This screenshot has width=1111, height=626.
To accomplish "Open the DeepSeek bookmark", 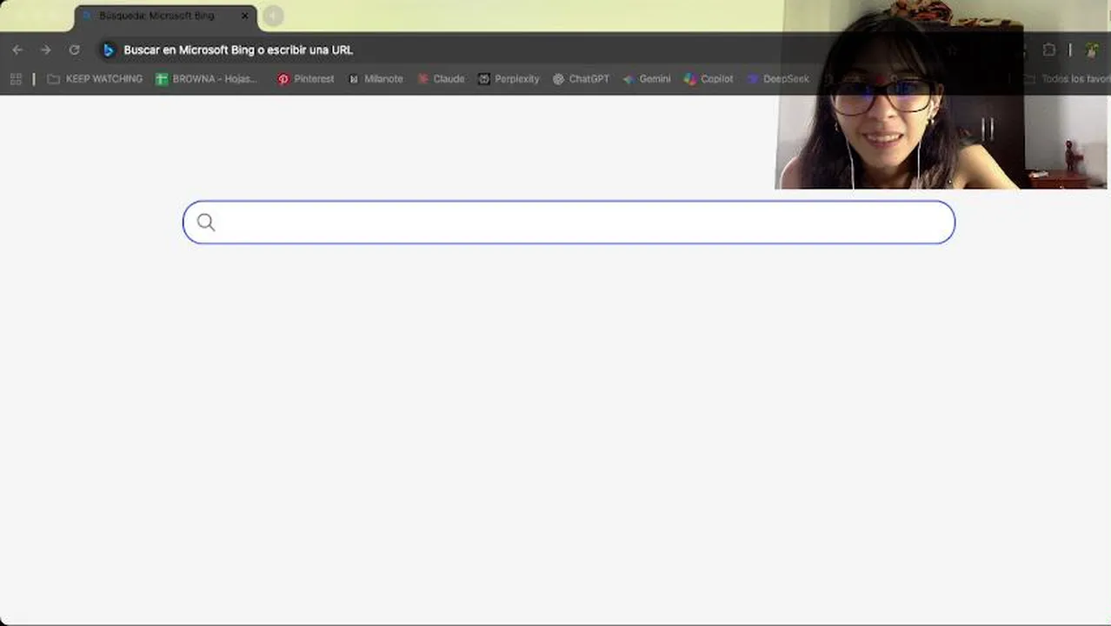I will coord(778,79).
